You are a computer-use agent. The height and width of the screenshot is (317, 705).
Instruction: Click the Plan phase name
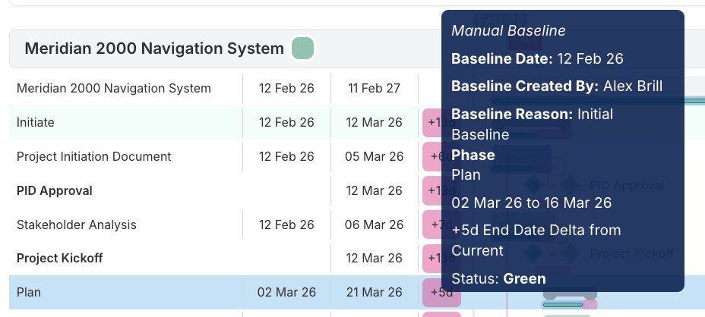point(29,292)
